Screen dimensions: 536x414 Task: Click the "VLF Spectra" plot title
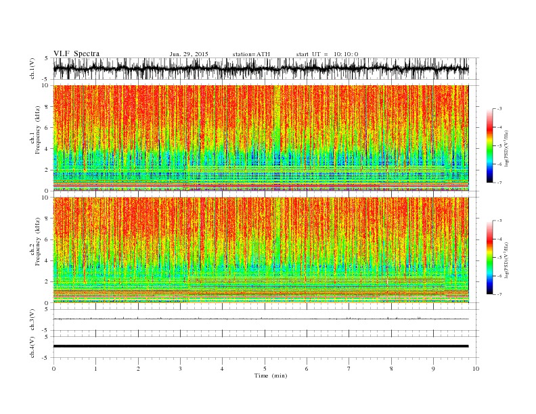[76, 53]
